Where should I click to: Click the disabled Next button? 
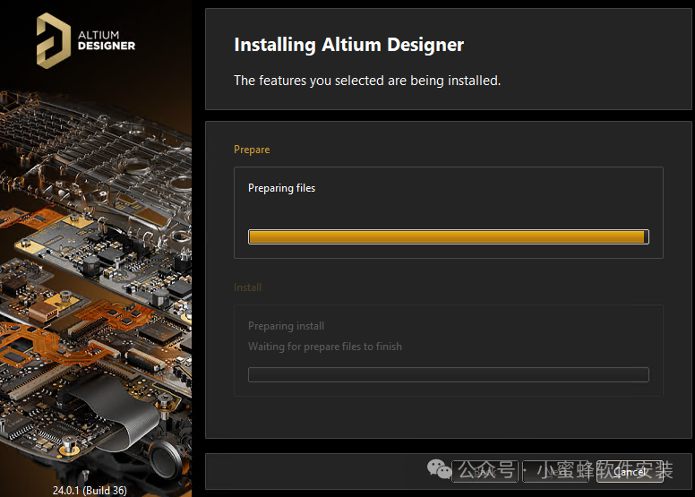click(555, 471)
